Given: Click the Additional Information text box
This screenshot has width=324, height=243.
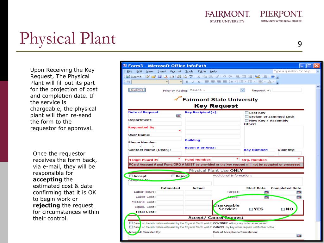Looking at the screenshot, I should point(258,181).
